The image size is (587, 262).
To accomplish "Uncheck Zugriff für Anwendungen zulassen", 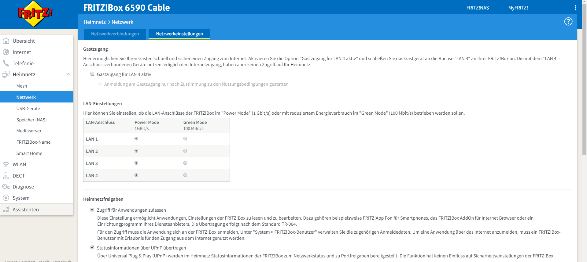I will [x=92, y=210].
